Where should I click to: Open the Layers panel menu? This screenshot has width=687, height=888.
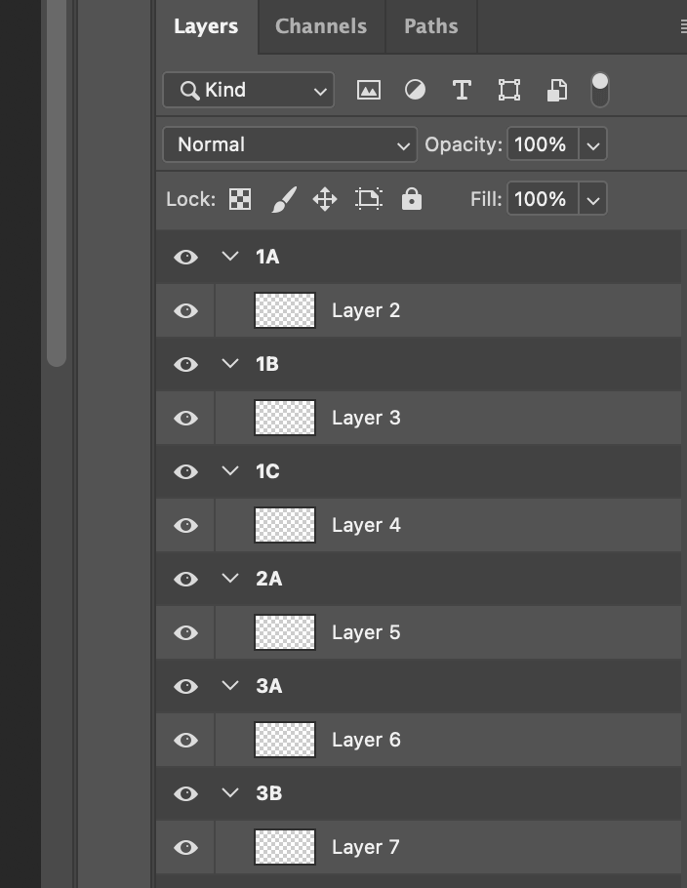(x=682, y=26)
